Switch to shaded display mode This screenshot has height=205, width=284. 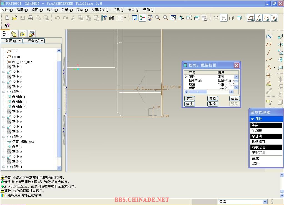point(239,18)
